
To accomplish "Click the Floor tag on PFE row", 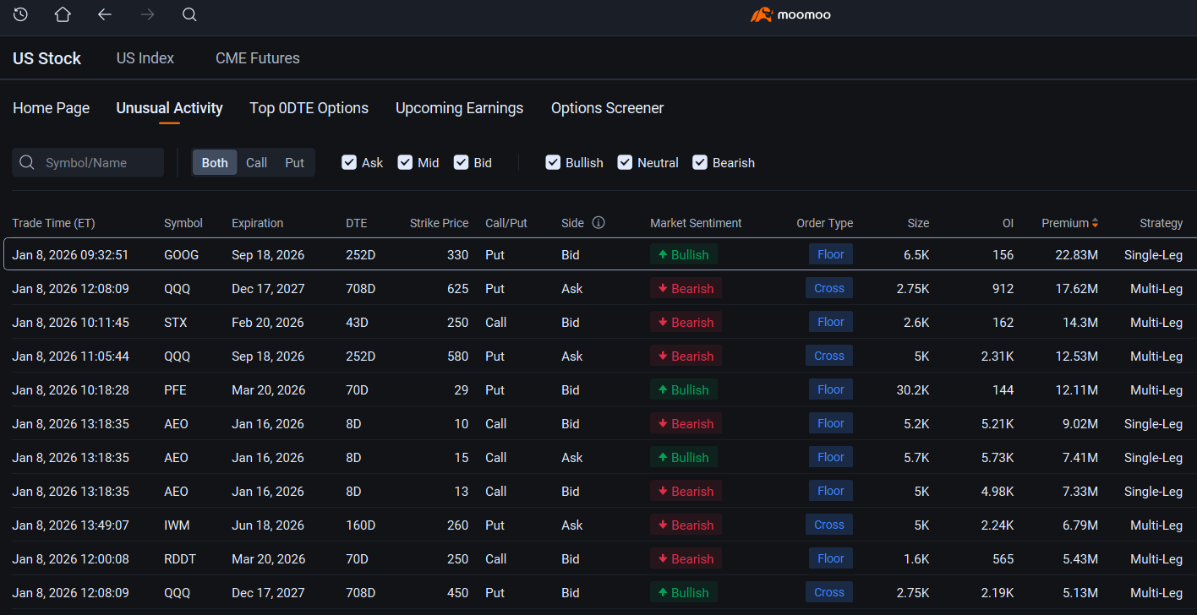I will click(830, 389).
